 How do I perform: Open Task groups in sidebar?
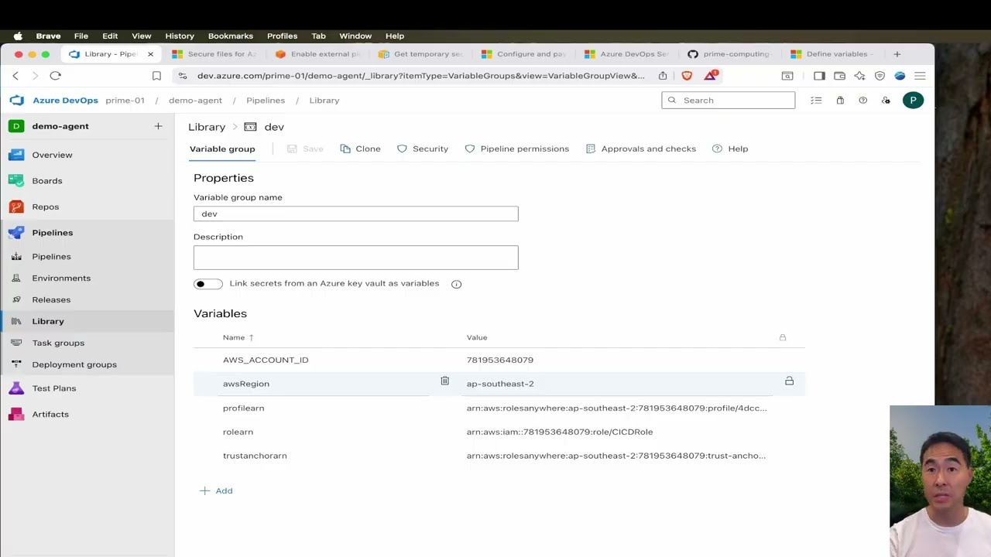click(x=58, y=343)
